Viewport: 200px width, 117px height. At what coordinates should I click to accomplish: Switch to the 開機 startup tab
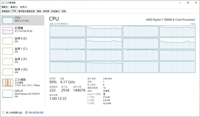coord(39,11)
